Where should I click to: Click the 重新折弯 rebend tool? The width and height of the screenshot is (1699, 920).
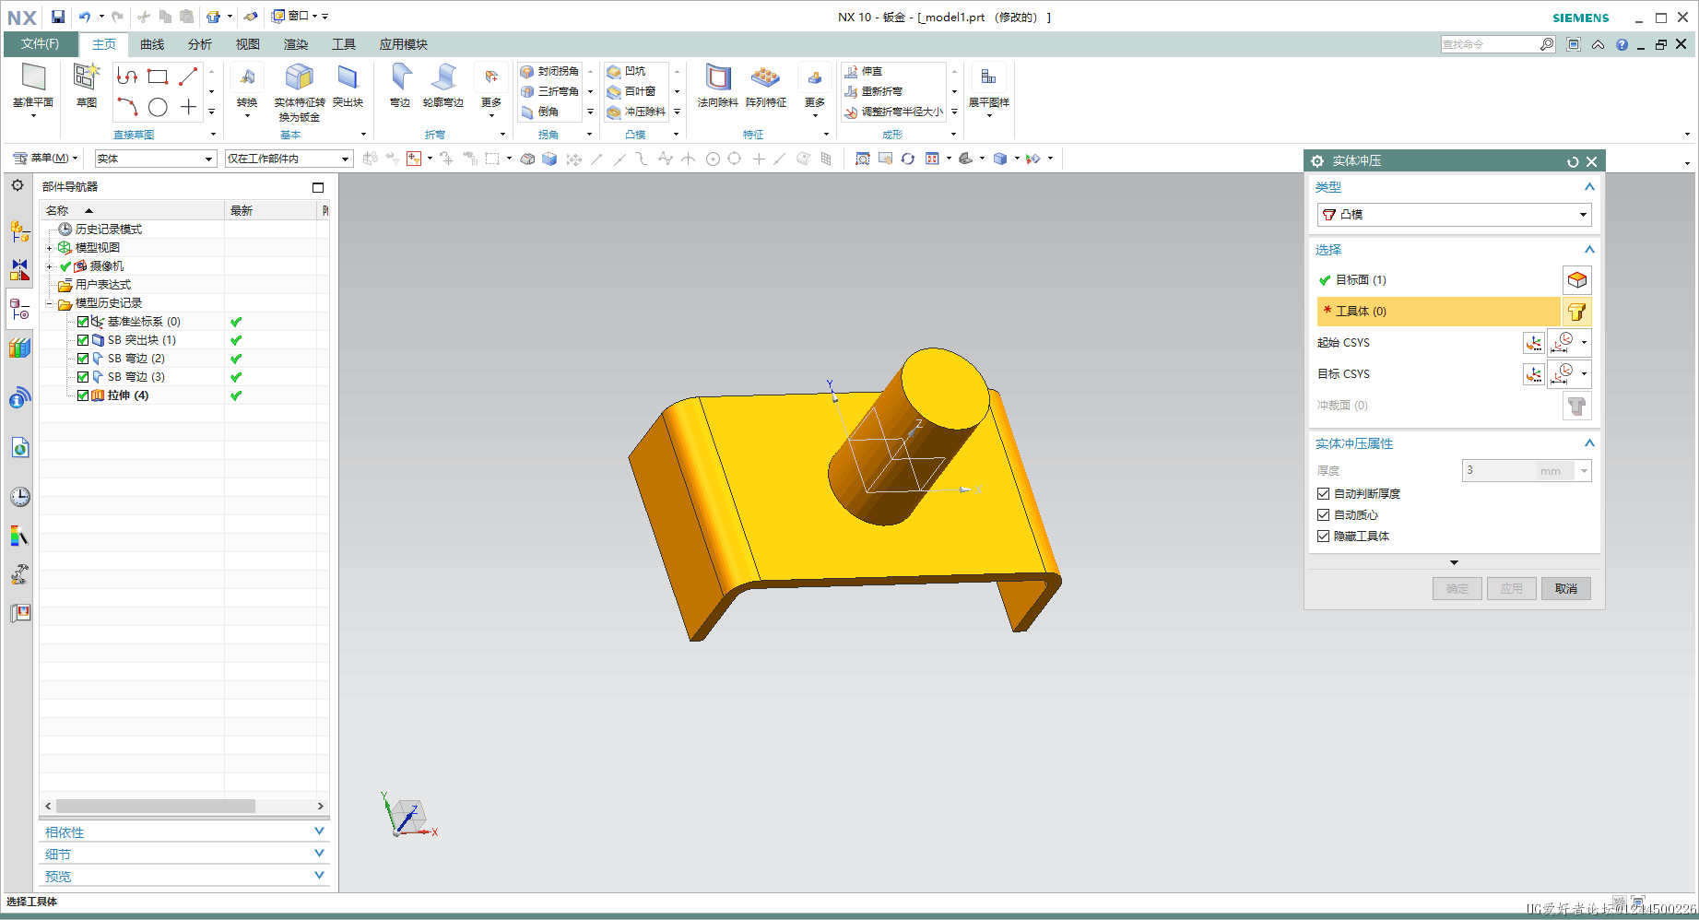click(x=874, y=91)
